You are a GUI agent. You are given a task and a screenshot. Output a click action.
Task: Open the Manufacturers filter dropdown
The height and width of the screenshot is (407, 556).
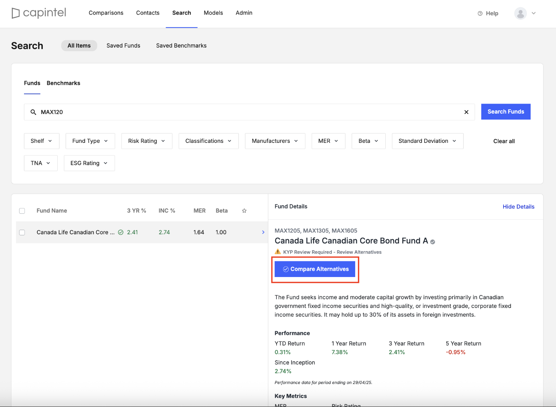(275, 141)
